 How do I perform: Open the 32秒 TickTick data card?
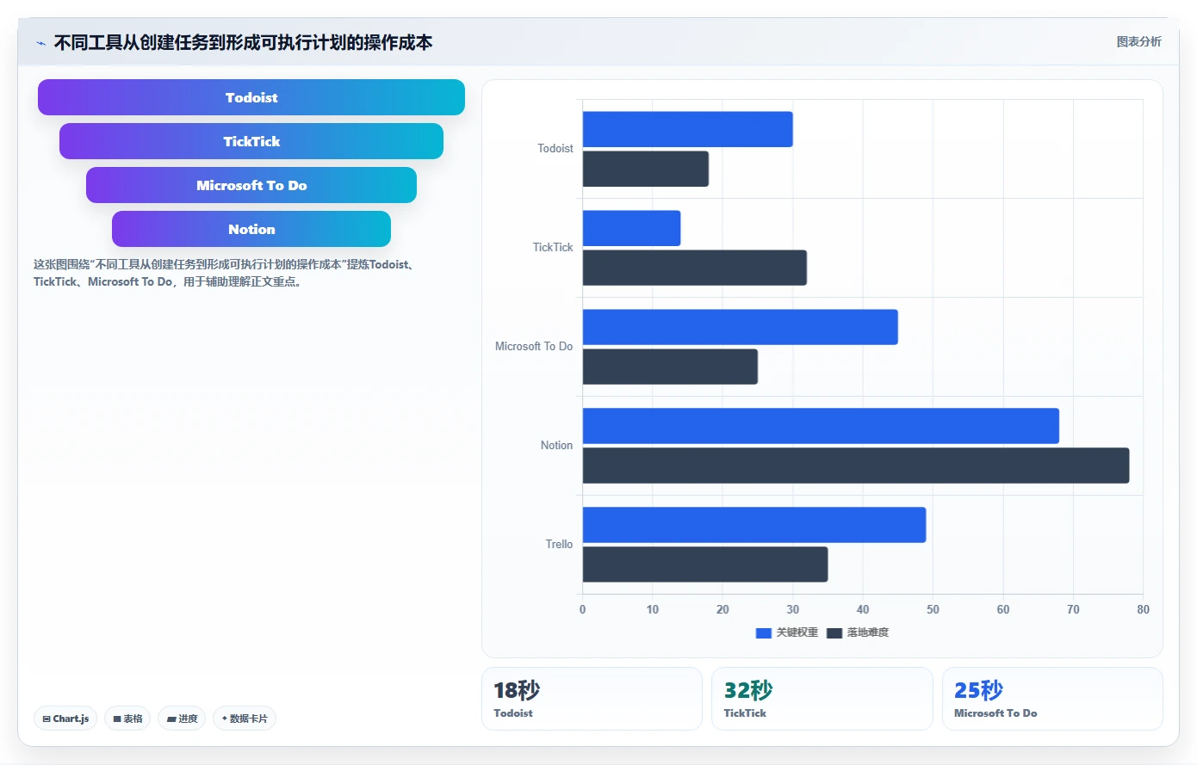822,699
